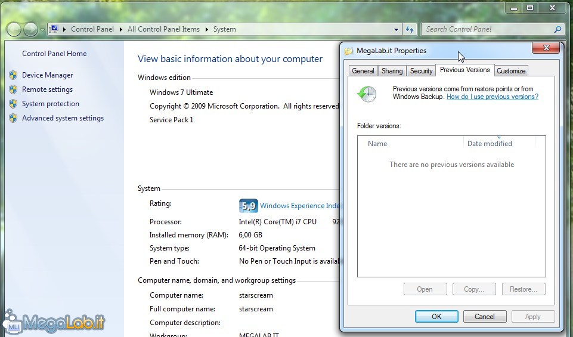Click shield icon beside System protection
The height and width of the screenshot is (337, 573).
pyautogui.click(x=13, y=104)
